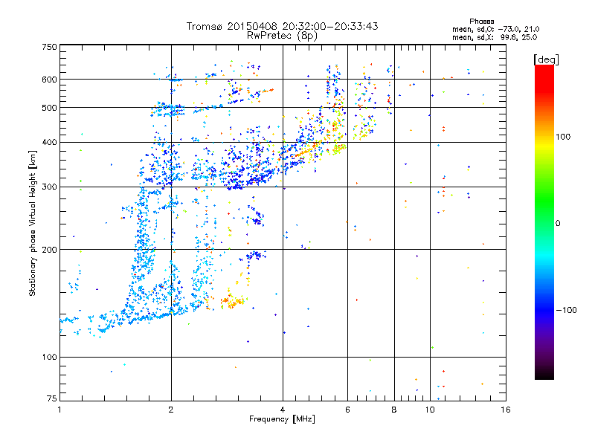Image resolution: width=595 pixels, height=446 pixels.
Task: Click the y-axis tick label '75'
Action: [x=52, y=398]
